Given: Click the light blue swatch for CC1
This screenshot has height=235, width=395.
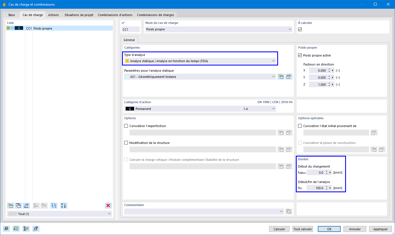Looking at the screenshot, I should [x=12, y=28].
